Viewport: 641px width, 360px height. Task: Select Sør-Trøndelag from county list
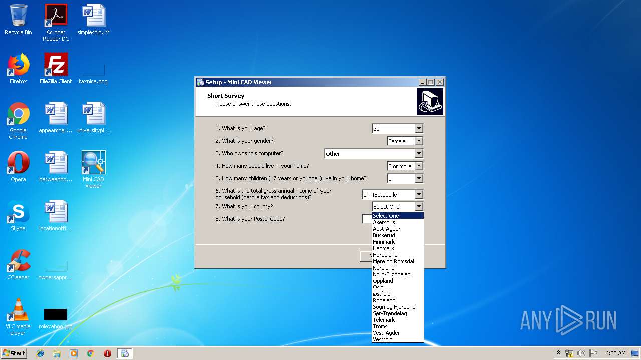[x=398, y=313]
